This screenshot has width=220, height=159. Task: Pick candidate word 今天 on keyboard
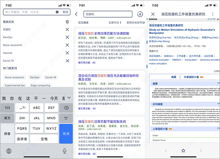54,98
